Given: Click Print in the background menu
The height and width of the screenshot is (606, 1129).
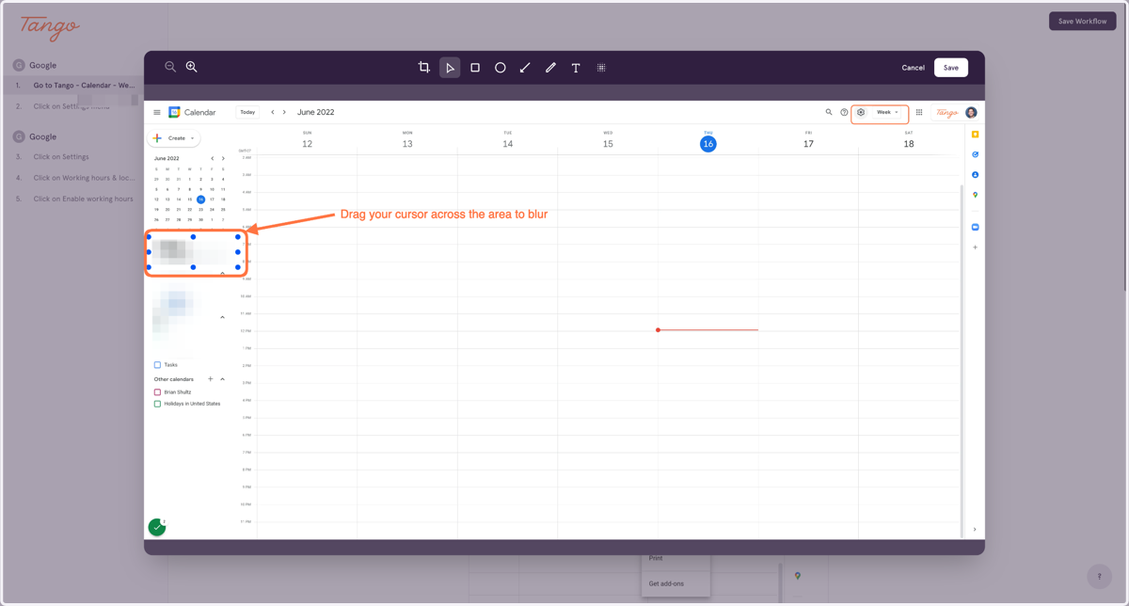Looking at the screenshot, I should (x=656, y=558).
